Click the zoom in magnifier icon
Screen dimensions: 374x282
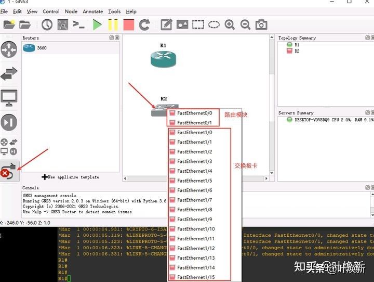point(230,24)
